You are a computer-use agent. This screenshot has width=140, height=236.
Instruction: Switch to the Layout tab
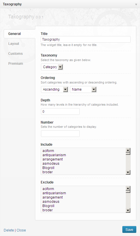tap(14, 44)
